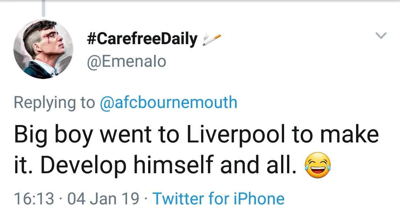400x217 pixels.
Task: Click the words "to make" in the tweet
Action: coord(335,135)
